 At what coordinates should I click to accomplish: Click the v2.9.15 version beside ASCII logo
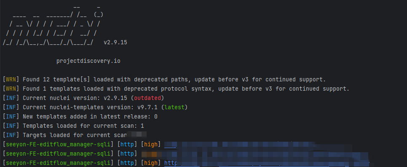pyautogui.click(x=115, y=42)
